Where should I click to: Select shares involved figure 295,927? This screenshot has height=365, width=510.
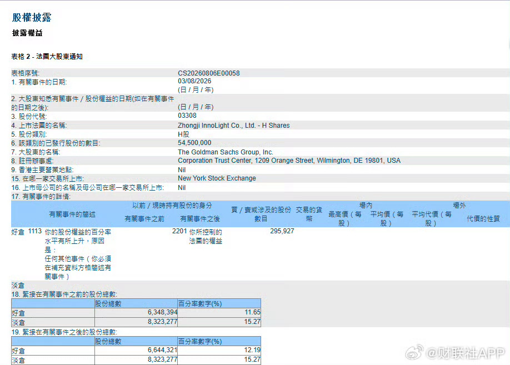coord(282,231)
